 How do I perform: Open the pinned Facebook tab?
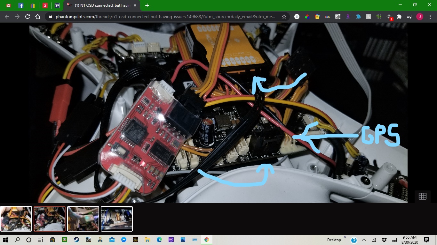tap(21, 5)
